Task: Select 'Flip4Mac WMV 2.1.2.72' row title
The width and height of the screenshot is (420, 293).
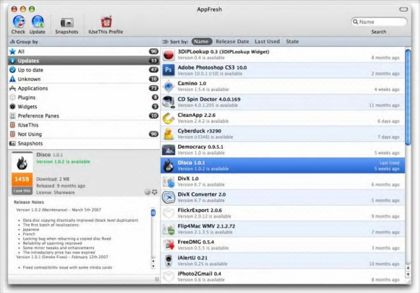Action: click(206, 226)
